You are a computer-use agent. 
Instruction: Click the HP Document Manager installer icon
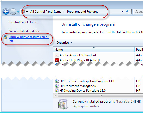point(57,86)
